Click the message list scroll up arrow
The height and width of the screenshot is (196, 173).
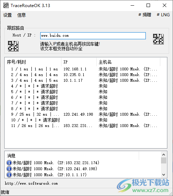(164, 155)
